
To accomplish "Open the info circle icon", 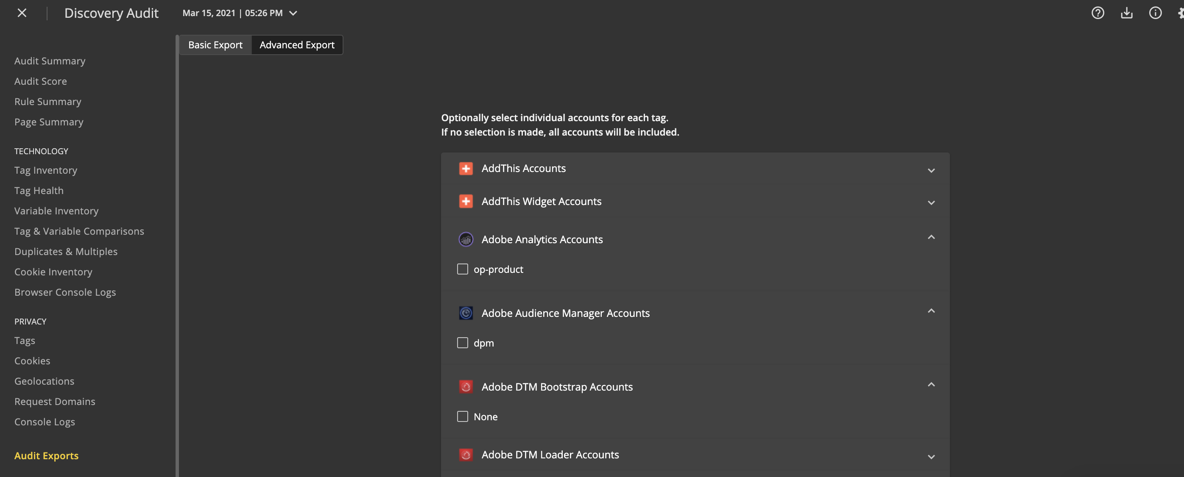I will pos(1155,13).
